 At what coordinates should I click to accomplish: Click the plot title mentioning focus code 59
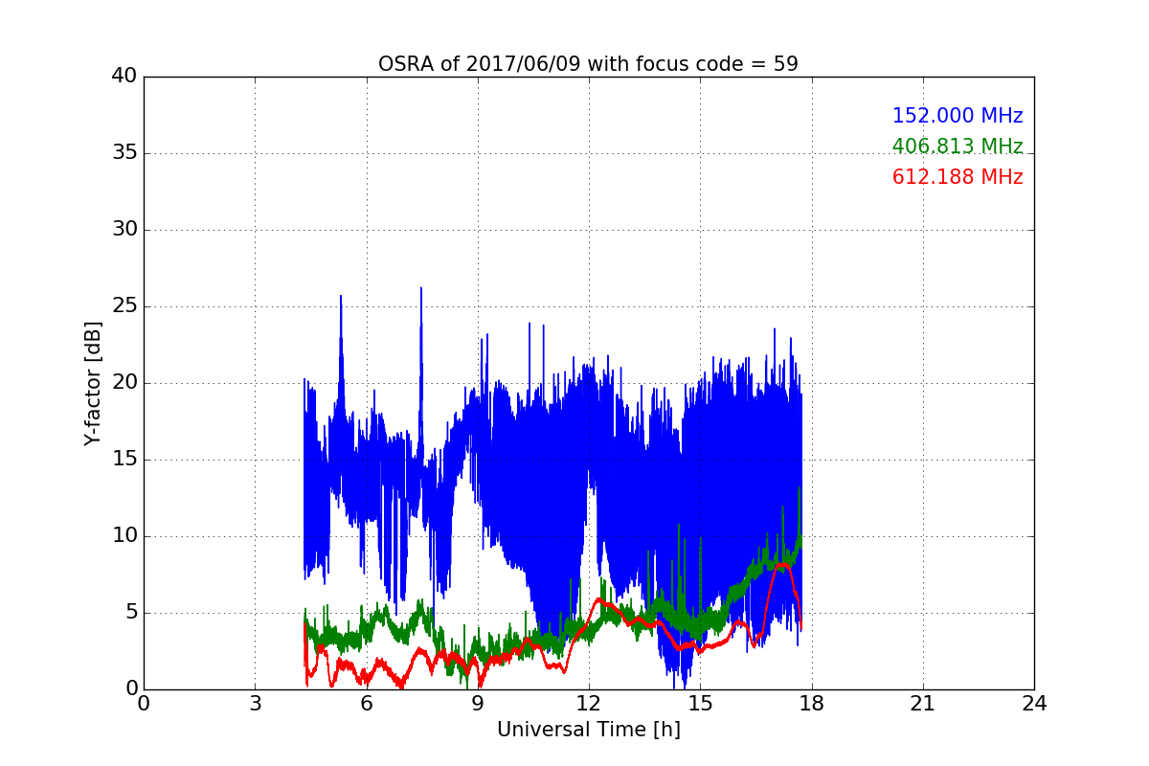pyautogui.click(x=588, y=64)
